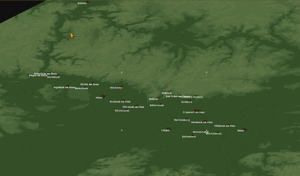Click the Frankfurt am Main label
300x176 pixels.
click(x=194, y=112)
